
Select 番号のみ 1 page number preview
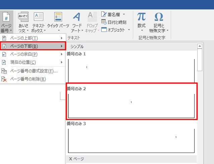click(131, 67)
